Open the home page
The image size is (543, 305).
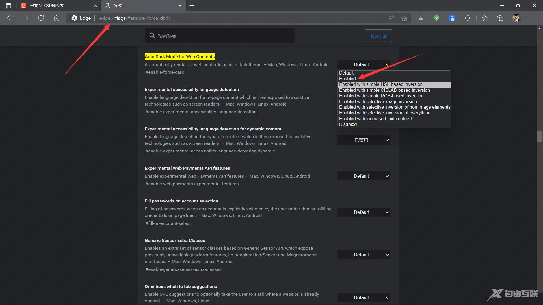[57, 18]
